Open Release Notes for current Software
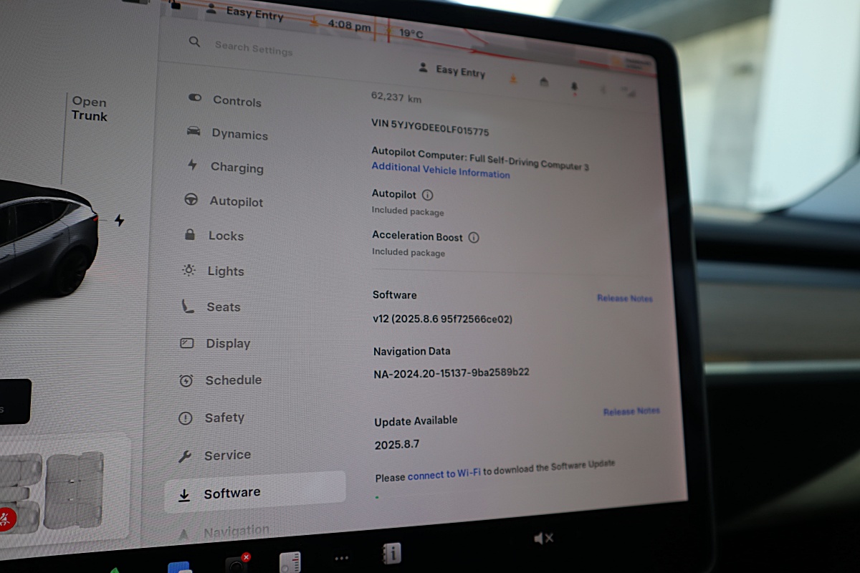 pyautogui.click(x=625, y=298)
